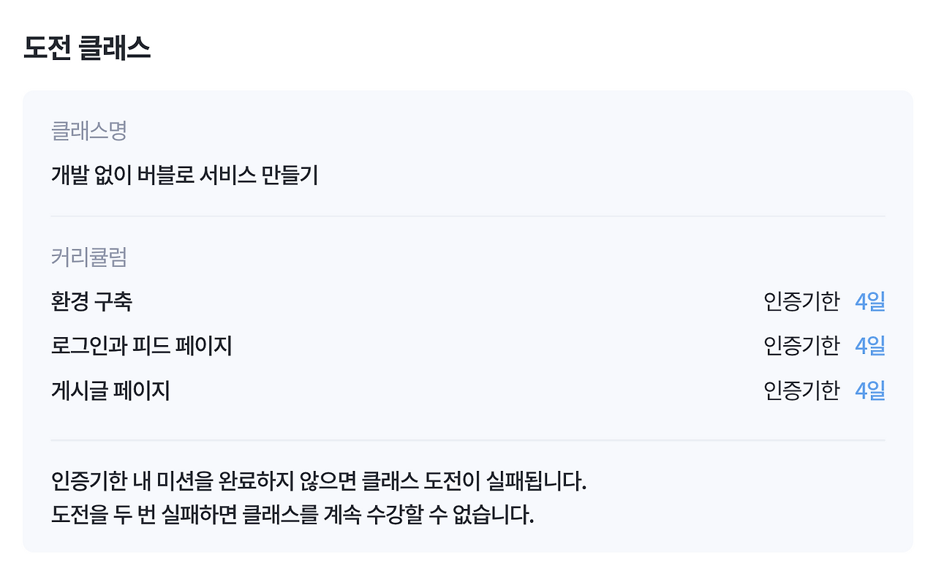The height and width of the screenshot is (574, 936).
Task: Click the '도전 클래스' page heading
Action: tap(87, 48)
